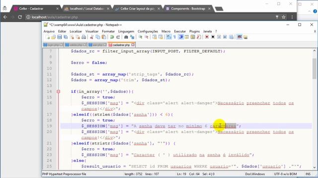Switch to Chrome tab 'localhost / Local Databa'
The height and width of the screenshot is (178, 318).
[x=86, y=9]
